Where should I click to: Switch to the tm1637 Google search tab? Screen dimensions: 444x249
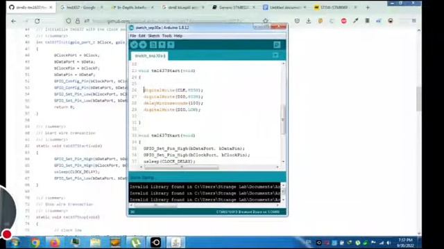tap(80, 8)
